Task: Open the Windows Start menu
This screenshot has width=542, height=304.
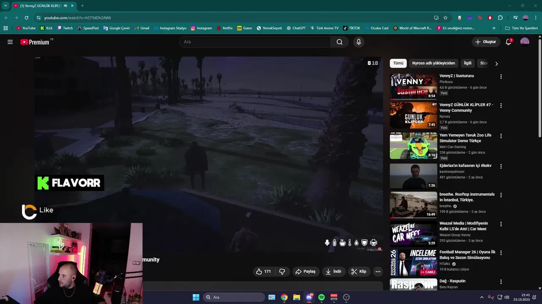Action: pyautogui.click(x=196, y=297)
